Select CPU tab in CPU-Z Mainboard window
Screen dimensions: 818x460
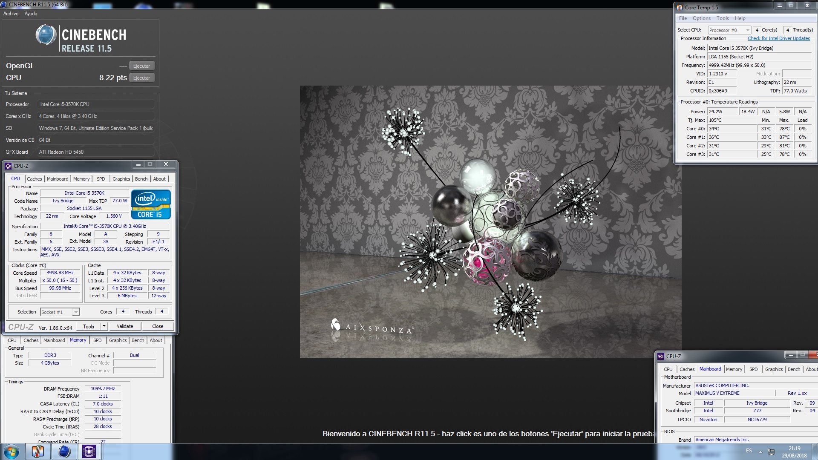(668, 369)
